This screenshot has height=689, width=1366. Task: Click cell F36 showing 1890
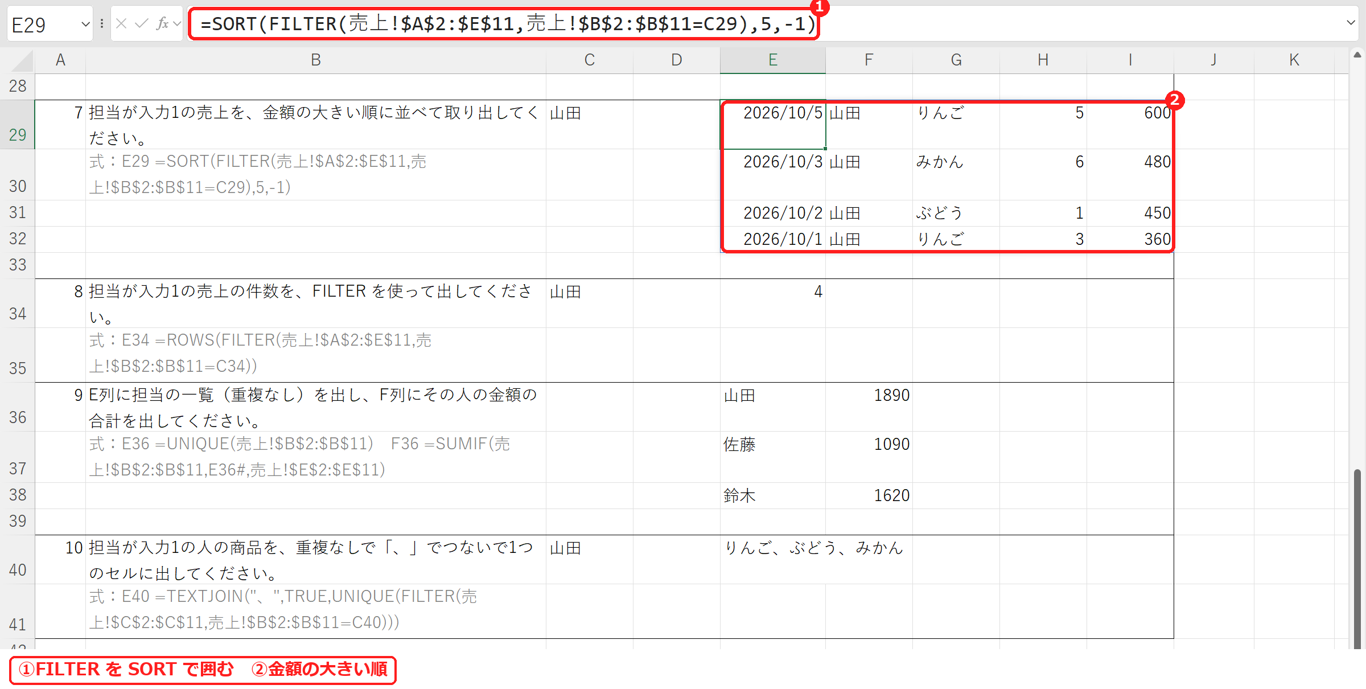point(869,407)
